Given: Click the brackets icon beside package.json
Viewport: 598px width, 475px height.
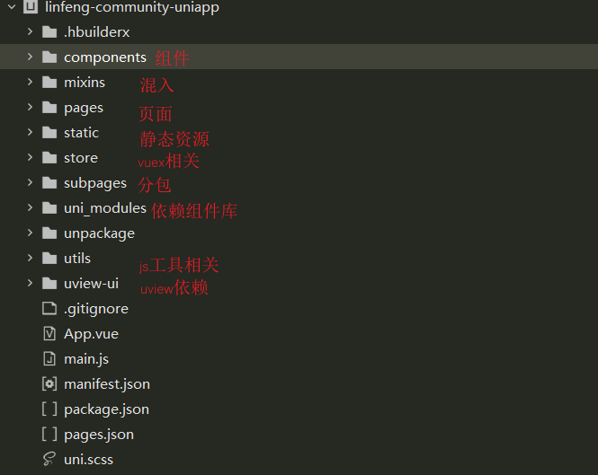Looking at the screenshot, I should [x=49, y=409].
